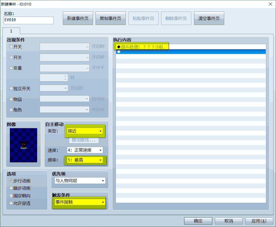Image resolution: width=276 pixels, height=227 pixels.
Task: Click the variable value stepper arrows
Action: [65, 77]
